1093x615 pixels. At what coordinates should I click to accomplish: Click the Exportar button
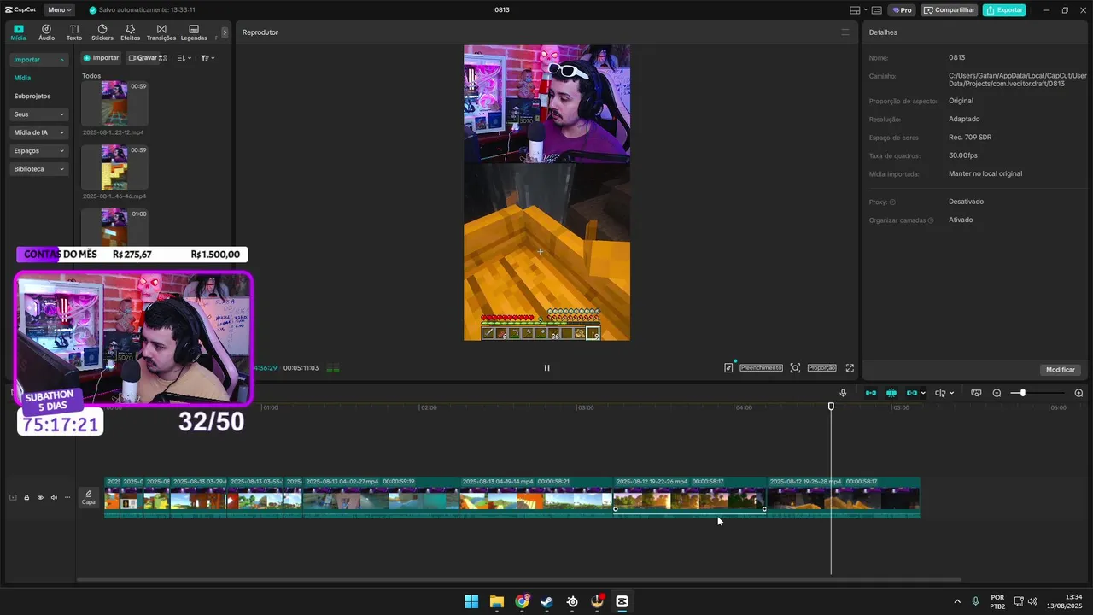click(x=1004, y=10)
